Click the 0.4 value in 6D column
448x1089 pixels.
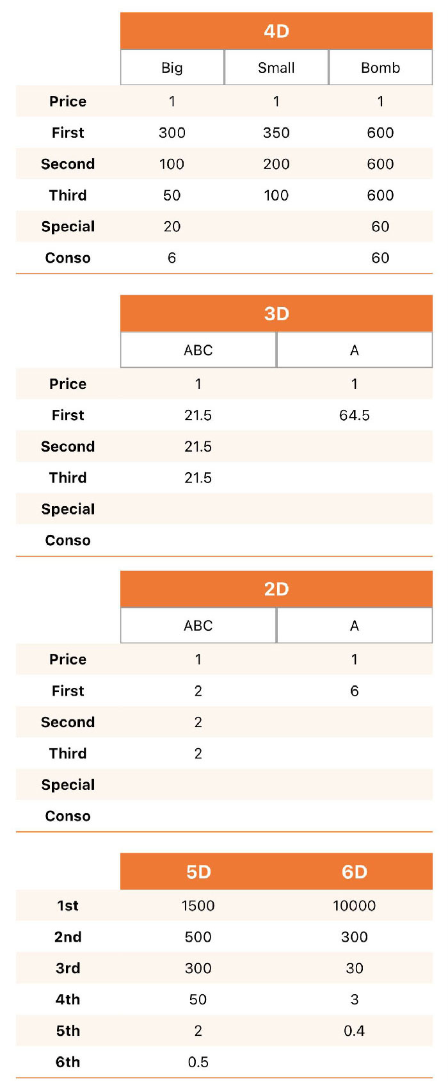355,1031
